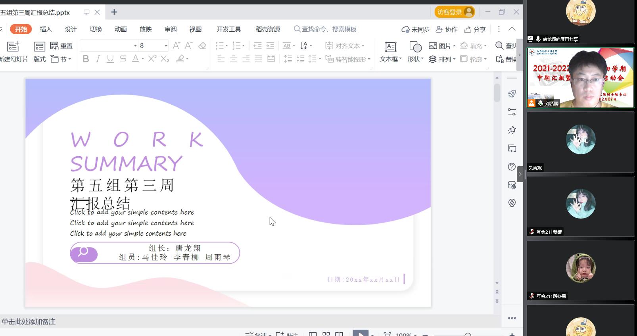Apply the font color A button
637x336 pixels.
click(136, 59)
